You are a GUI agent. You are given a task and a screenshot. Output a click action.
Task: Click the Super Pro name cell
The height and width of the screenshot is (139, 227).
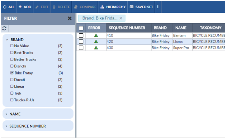(183, 48)
